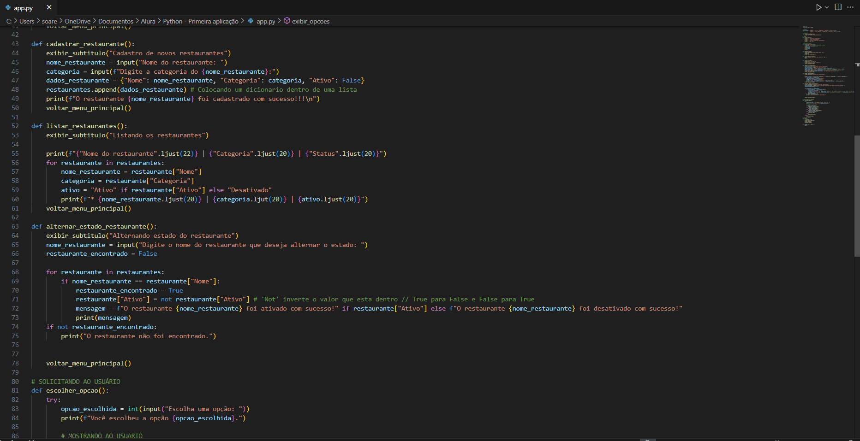Open 'Python - Primeira aplicação' breadcrumb folder
This screenshot has width=860, height=441.
tap(201, 21)
